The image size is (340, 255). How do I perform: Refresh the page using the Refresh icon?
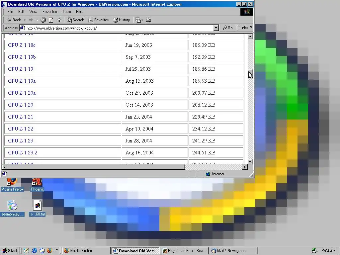(51, 20)
